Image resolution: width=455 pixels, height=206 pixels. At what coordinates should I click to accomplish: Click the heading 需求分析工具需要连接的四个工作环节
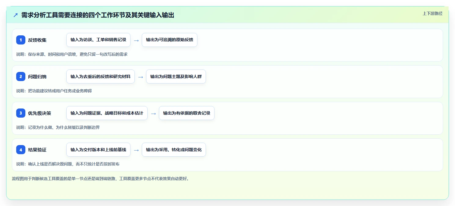(97, 15)
